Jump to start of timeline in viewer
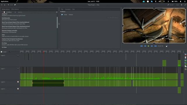 click(x=141, y=46)
